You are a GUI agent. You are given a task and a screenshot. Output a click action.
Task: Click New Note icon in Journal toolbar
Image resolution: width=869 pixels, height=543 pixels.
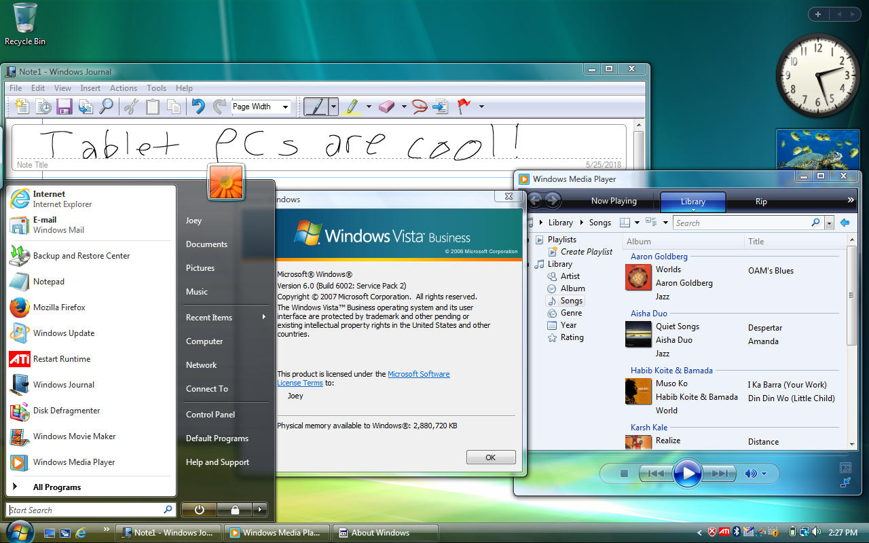tap(22, 107)
